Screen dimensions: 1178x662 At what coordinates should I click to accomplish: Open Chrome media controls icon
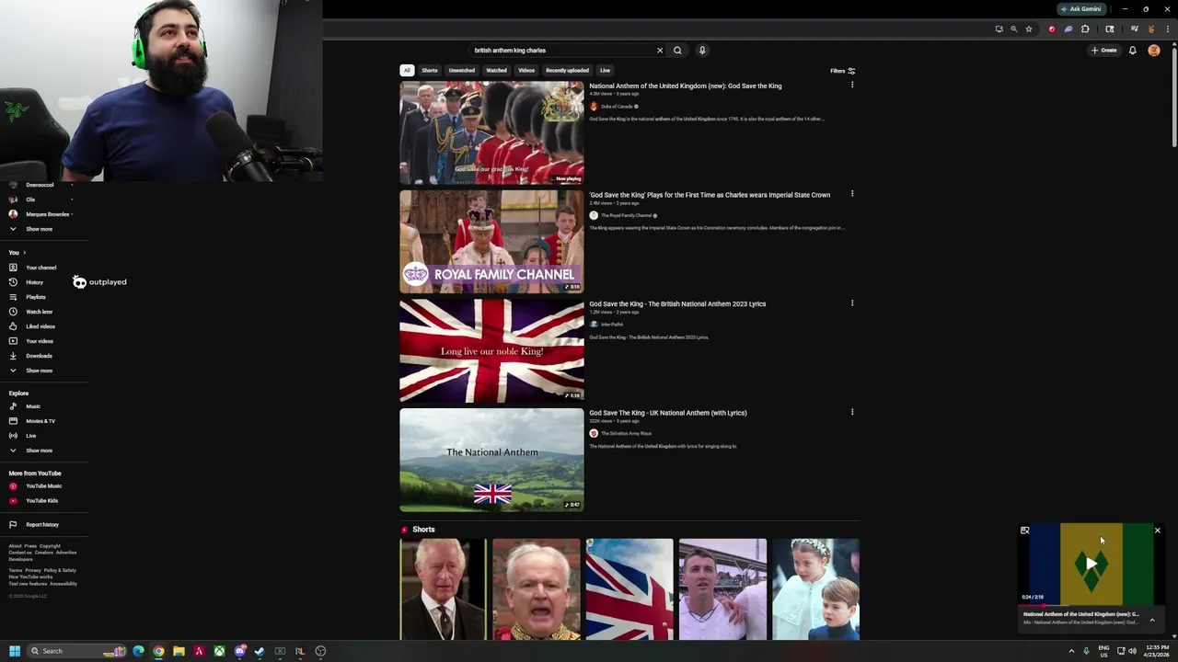(x=1135, y=29)
